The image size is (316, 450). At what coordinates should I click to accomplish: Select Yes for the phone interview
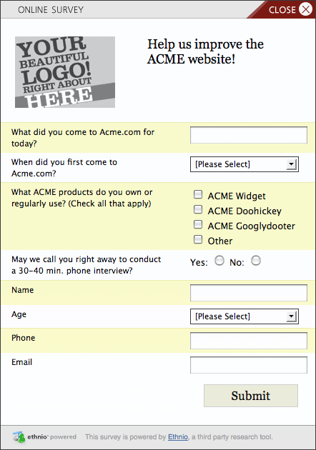coord(219,261)
